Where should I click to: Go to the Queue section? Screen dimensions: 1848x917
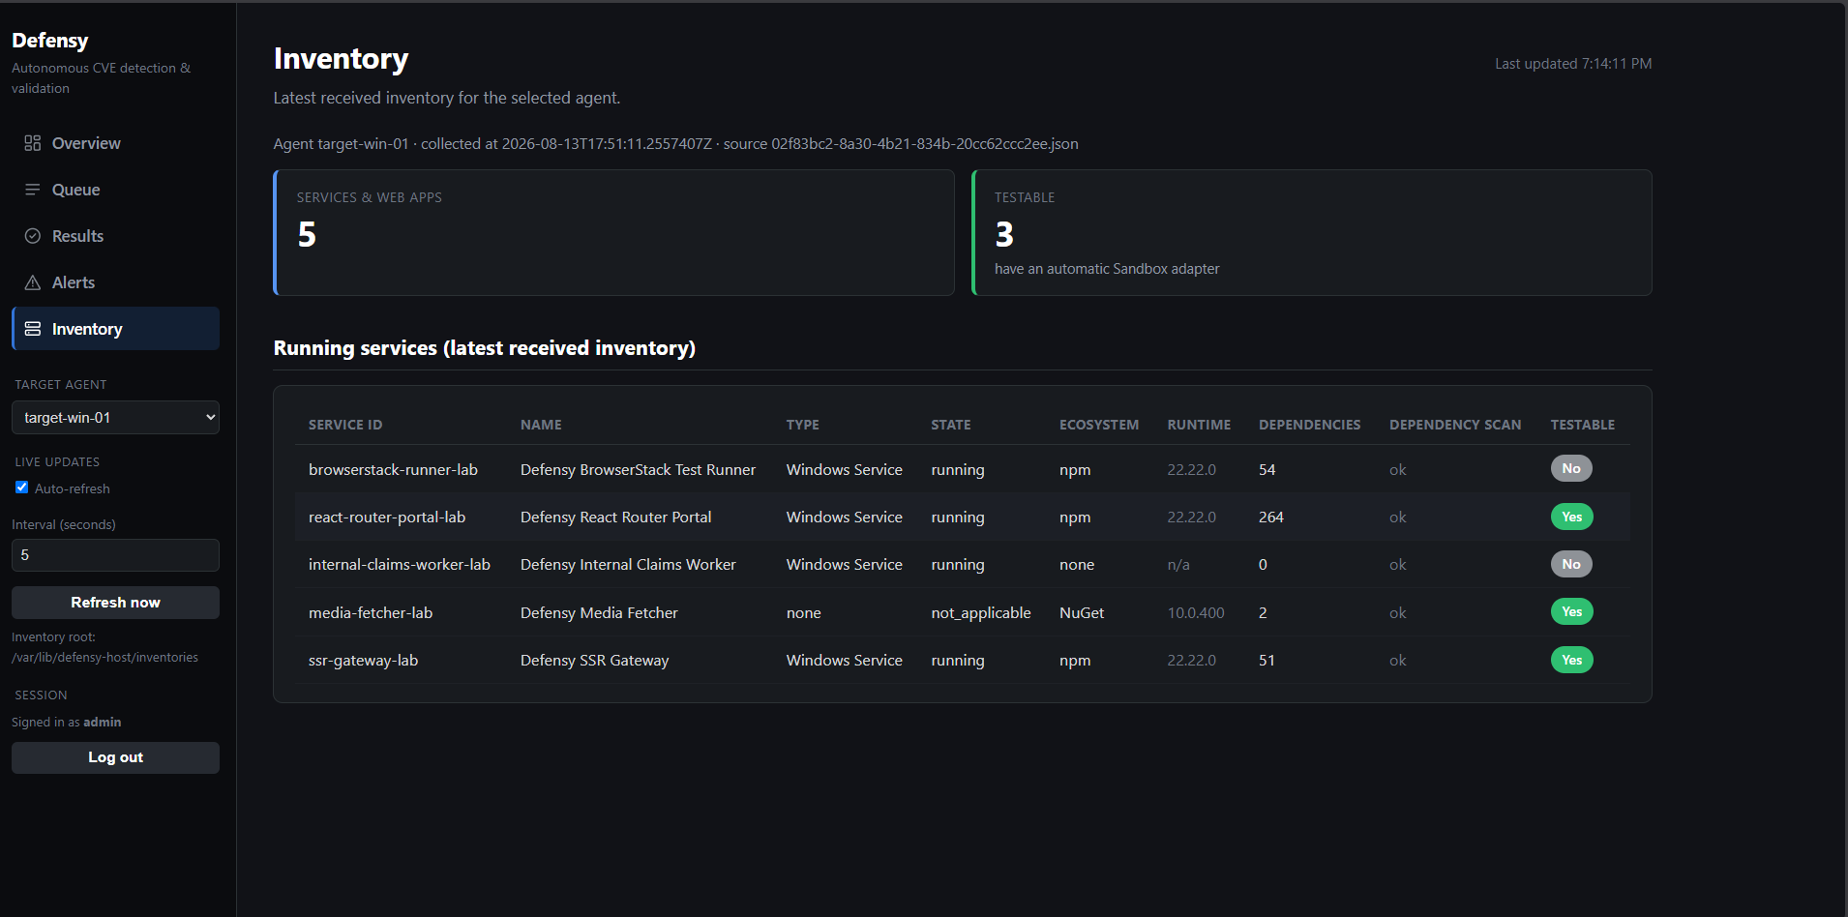point(115,190)
